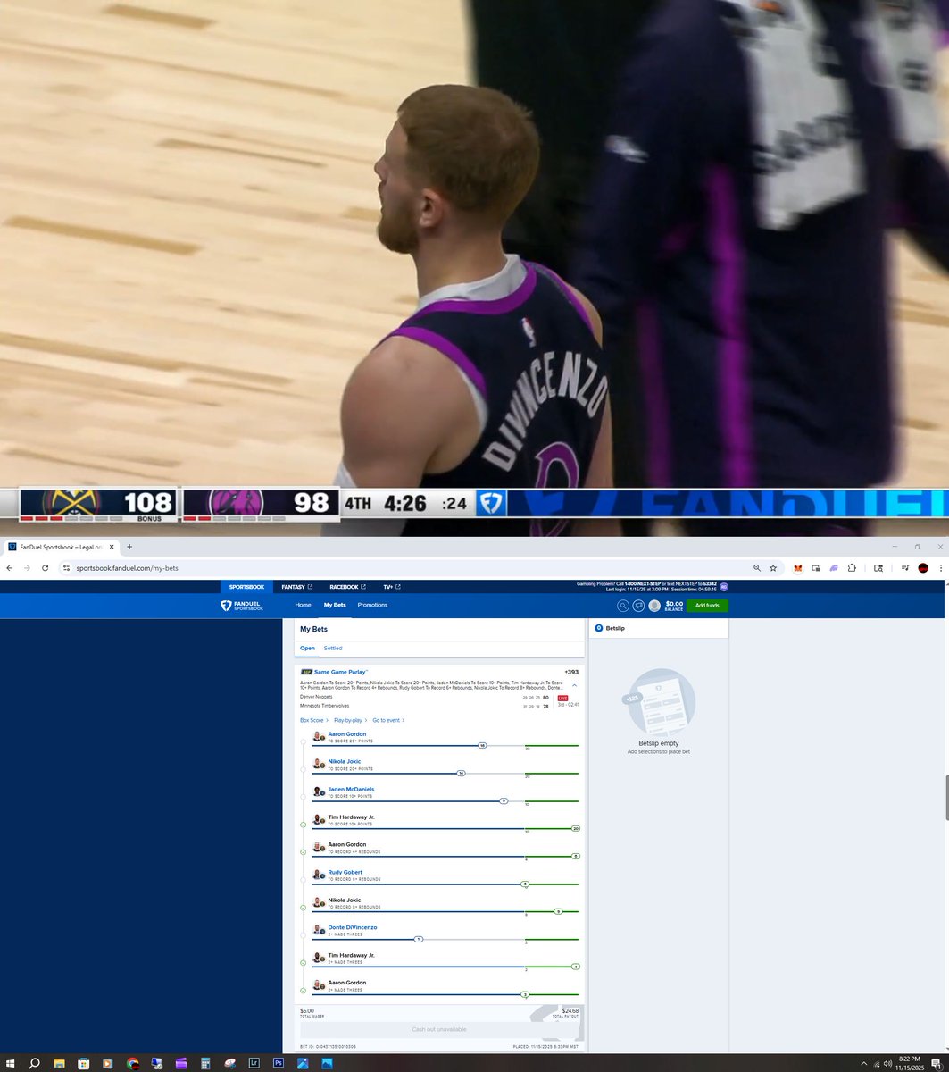
Task: Reload the page in Chrome
Action: coord(45,567)
